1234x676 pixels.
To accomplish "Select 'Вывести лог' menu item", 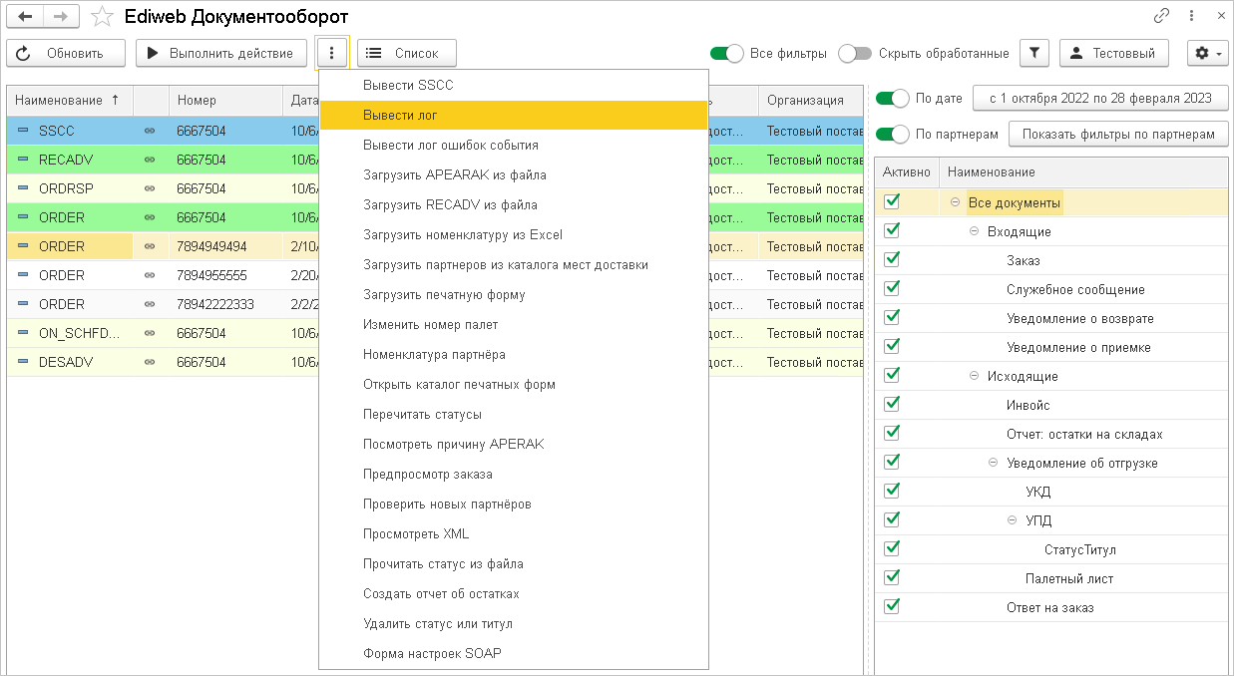I will (514, 116).
